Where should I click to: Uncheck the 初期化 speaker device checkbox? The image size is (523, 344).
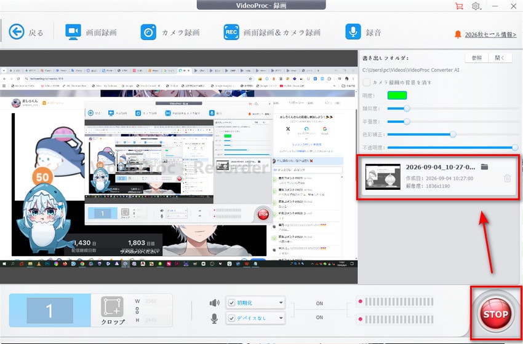(231, 303)
